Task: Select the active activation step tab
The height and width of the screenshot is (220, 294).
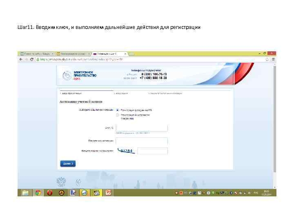Action: click(109, 54)
